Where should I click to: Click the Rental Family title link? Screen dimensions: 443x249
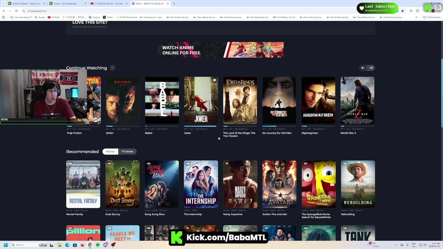[74, 214]
